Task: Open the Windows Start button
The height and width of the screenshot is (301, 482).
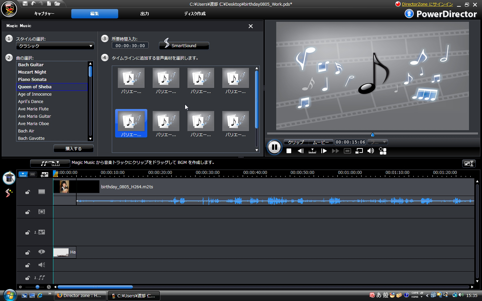Action: [x=10, y=295]
